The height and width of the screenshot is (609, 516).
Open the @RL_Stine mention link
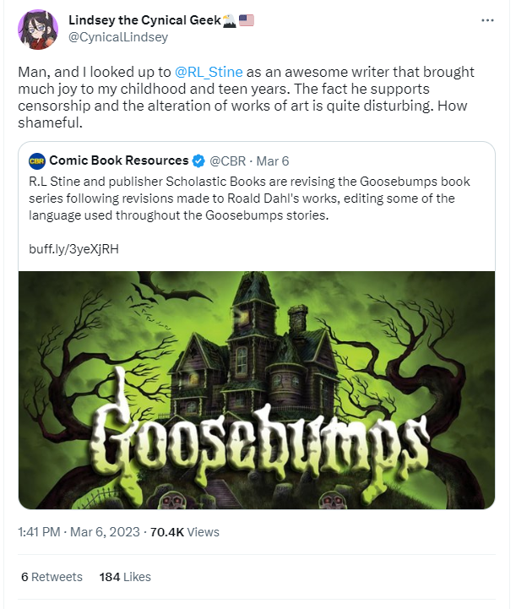point(209,72)
